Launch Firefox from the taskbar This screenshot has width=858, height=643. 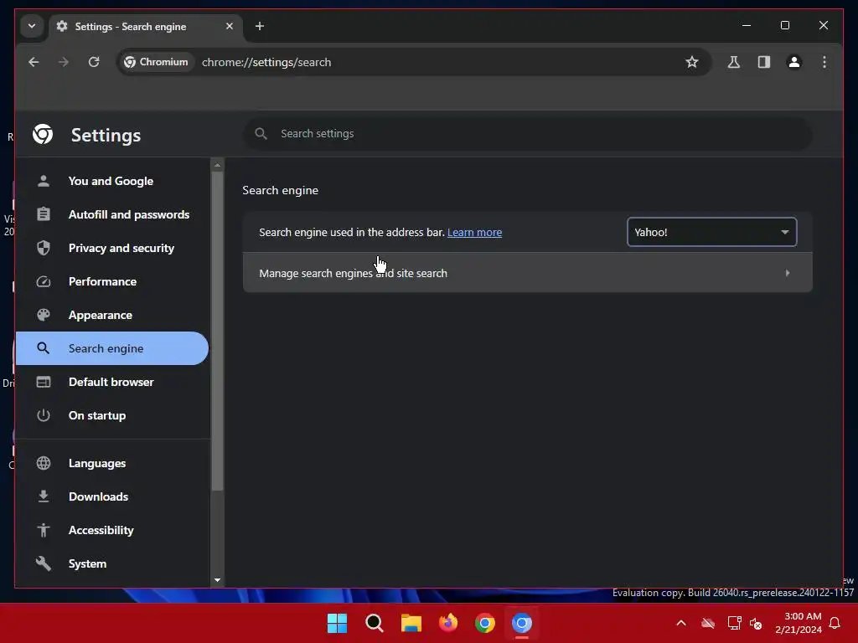pos(448,623)
